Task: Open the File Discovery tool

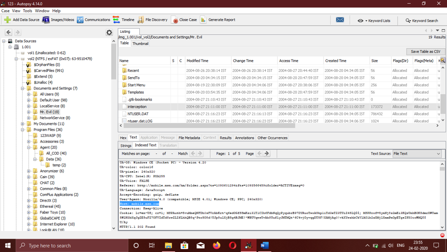Action: coord(141,20)
